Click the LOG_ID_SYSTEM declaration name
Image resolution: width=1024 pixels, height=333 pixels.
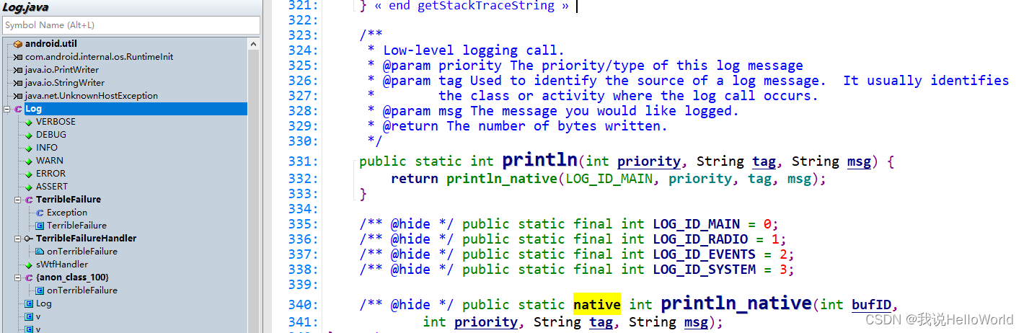[x=704, y=269]
